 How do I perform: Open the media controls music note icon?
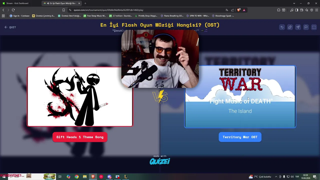point(292,10)
